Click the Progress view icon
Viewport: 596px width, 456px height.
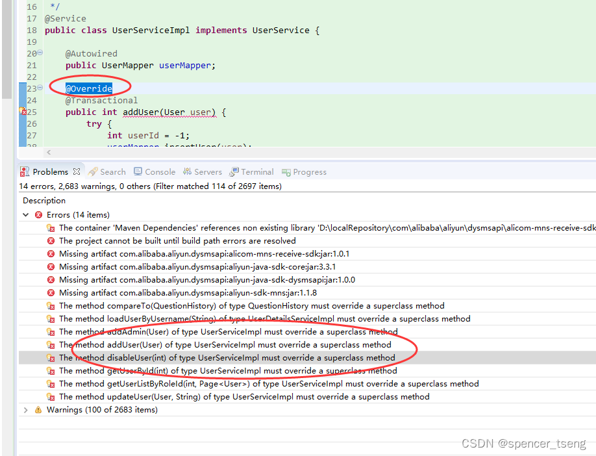tap(285, 171)
